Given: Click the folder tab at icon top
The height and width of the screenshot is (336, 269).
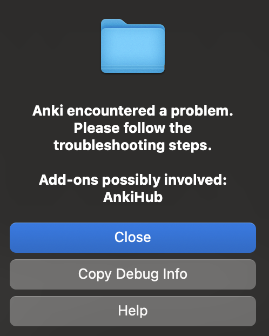Looking at the screenshot, I should [113, 22].
